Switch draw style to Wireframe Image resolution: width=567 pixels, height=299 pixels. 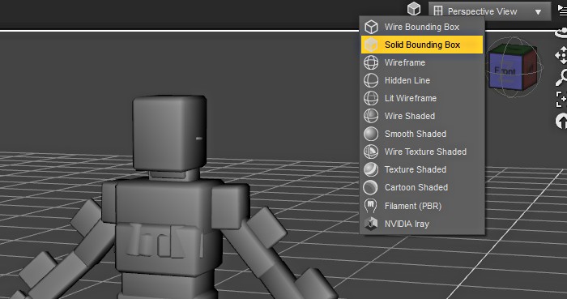point(422,62)
